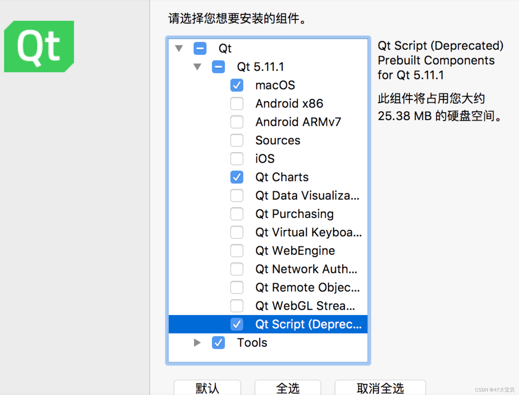Select the Qt Data Visualiza... row
This screenshot has width=519, height=395.
[x=268, y=196]
